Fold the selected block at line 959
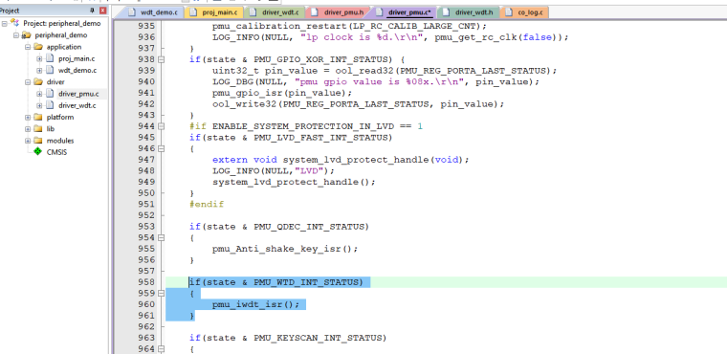The image size is (727, 354). (x=162, y=293)
